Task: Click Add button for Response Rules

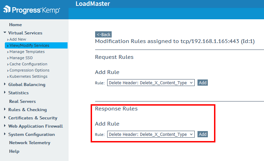Action: [203, 134]
